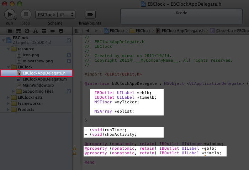Show the Symbol navigator

coord(18,31)
